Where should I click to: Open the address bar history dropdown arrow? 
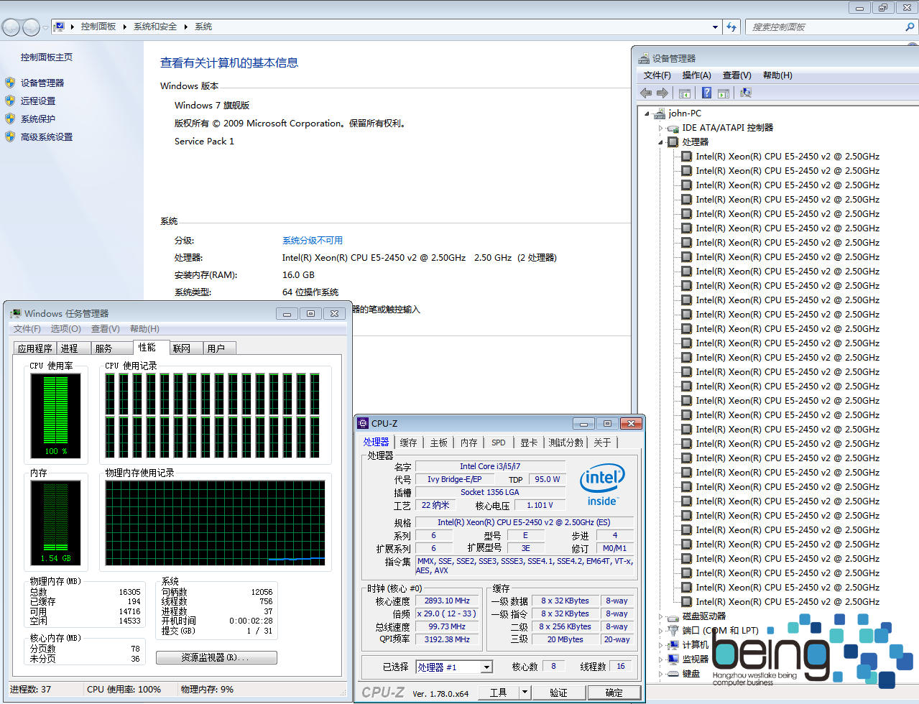tap(715, 27)
